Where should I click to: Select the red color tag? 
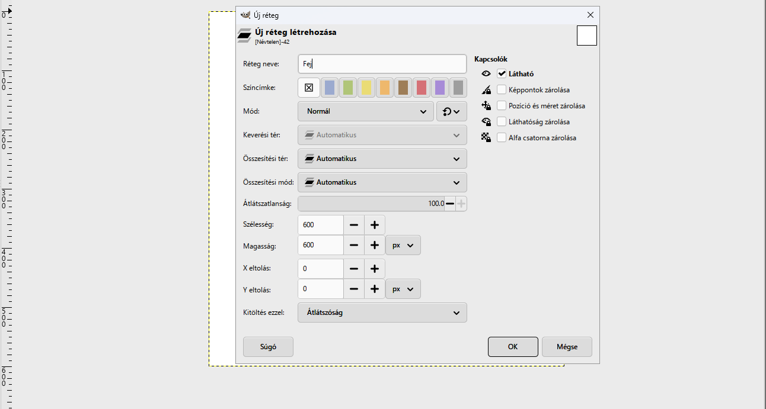422,88
